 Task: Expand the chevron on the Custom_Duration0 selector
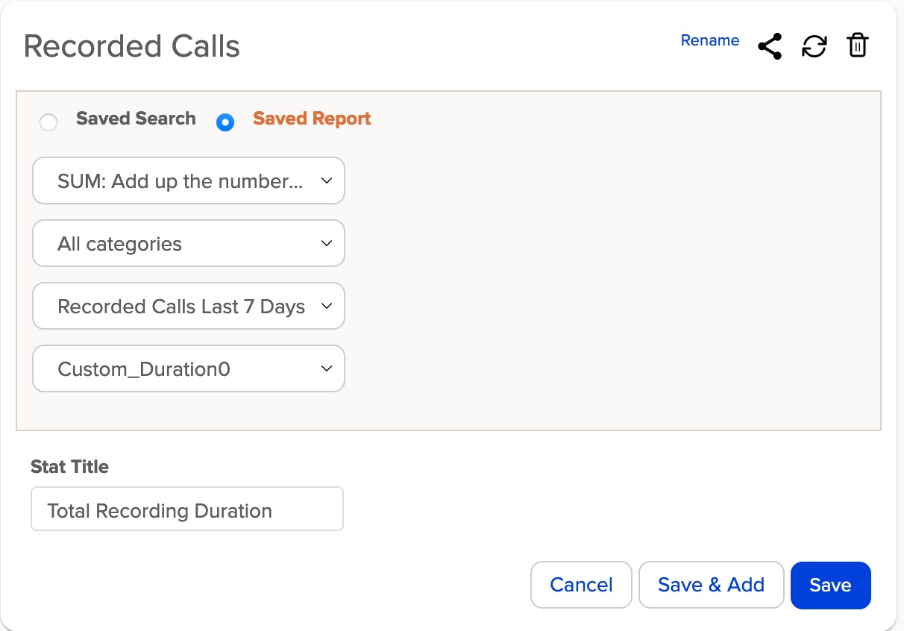coord(326,368)
